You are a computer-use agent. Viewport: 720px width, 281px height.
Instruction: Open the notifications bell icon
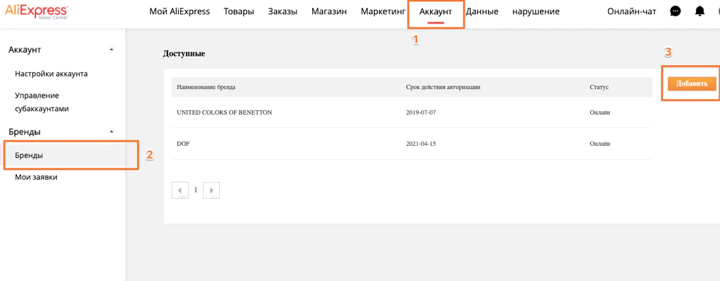tap(700, 11)
